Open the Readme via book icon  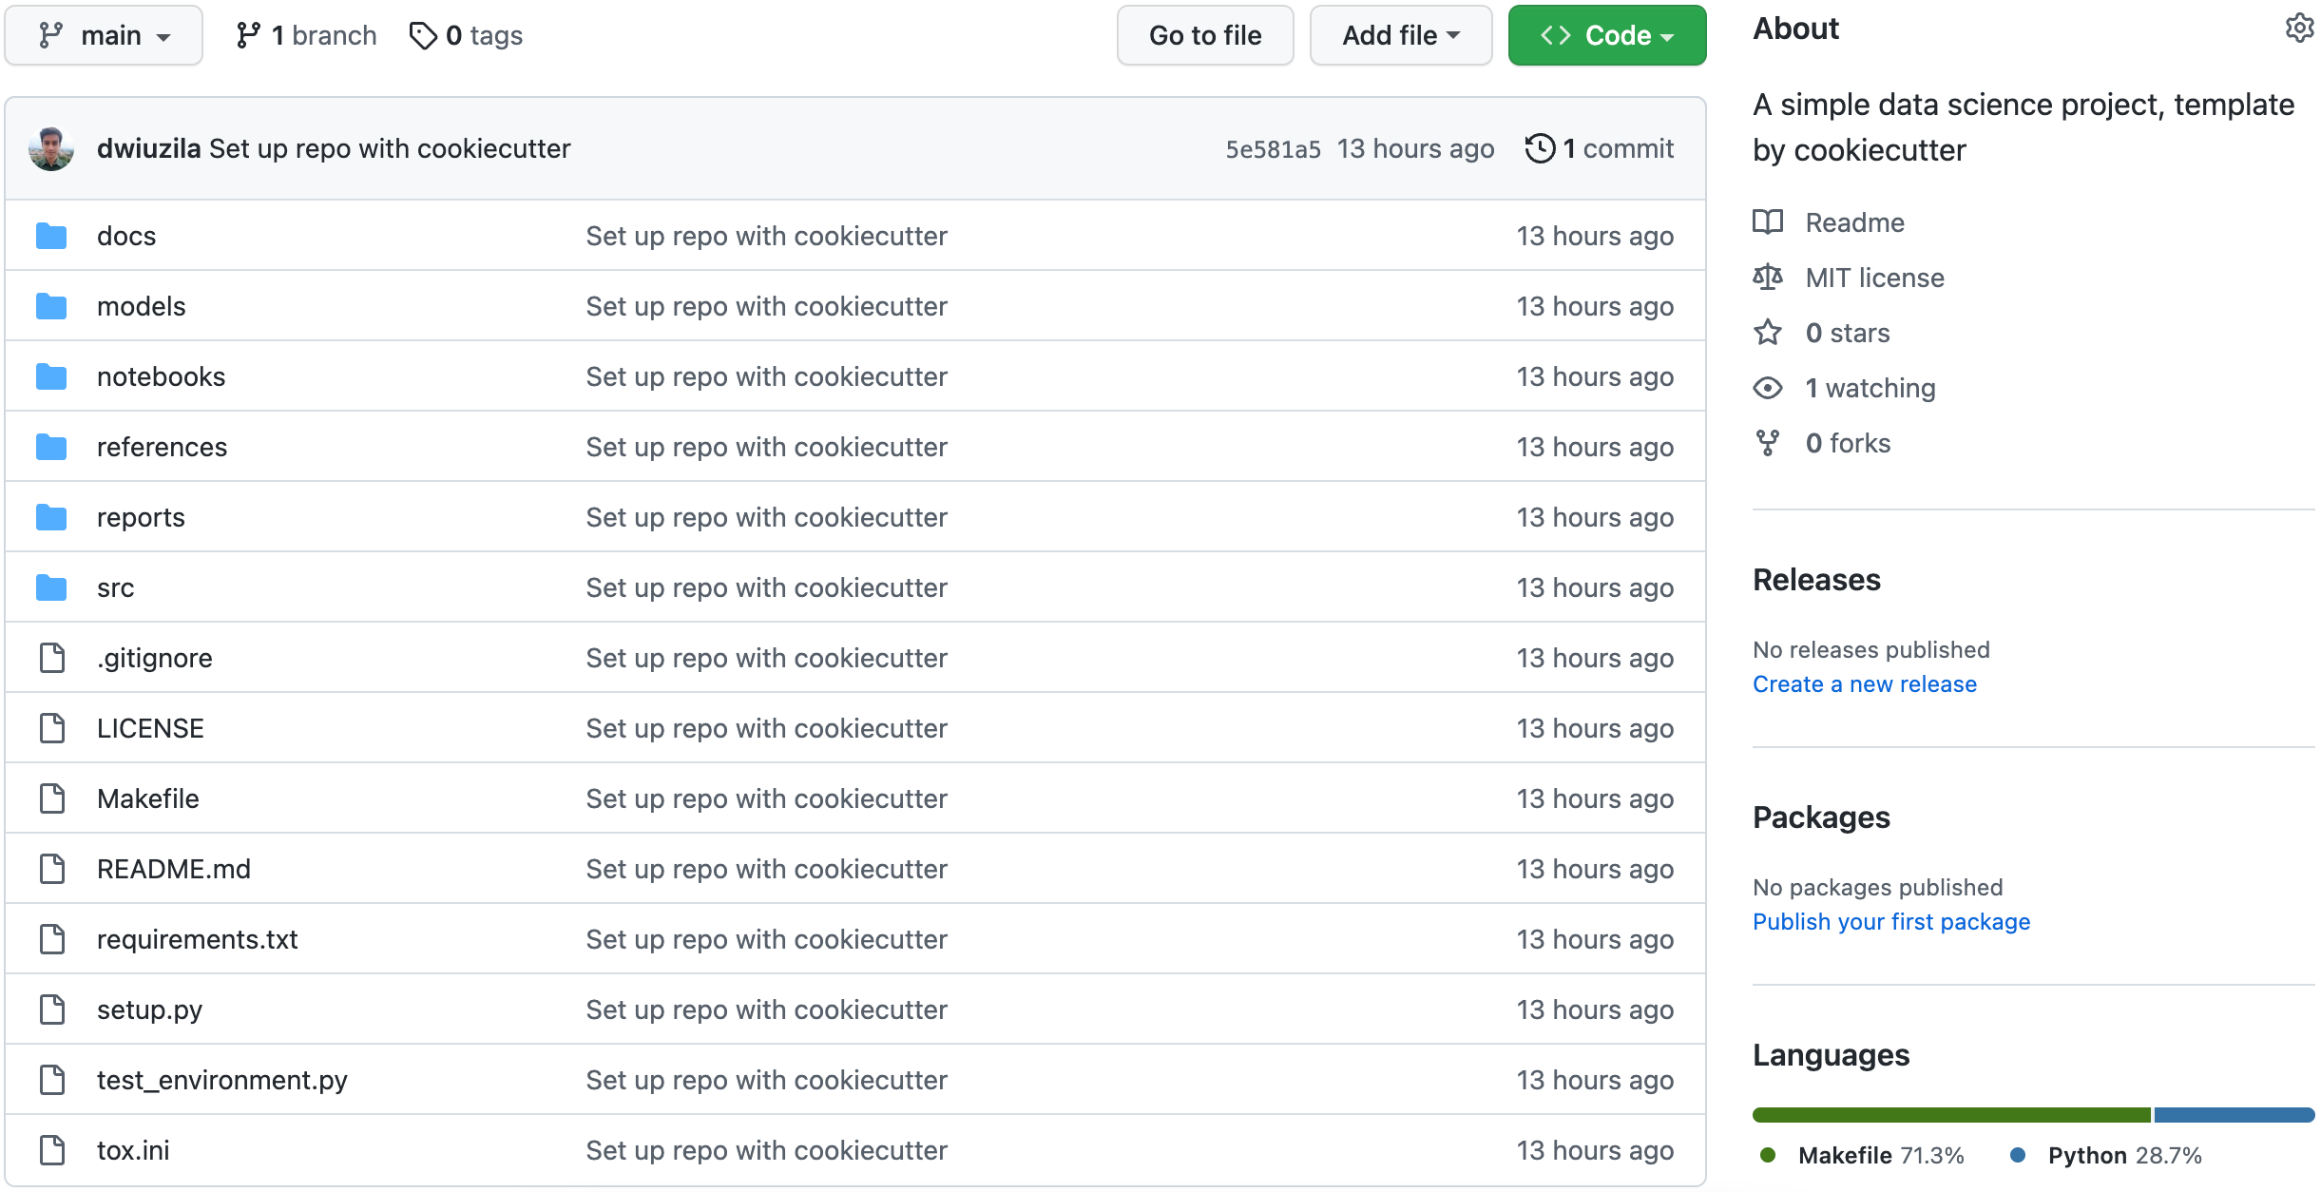[x=1768, y=222]
